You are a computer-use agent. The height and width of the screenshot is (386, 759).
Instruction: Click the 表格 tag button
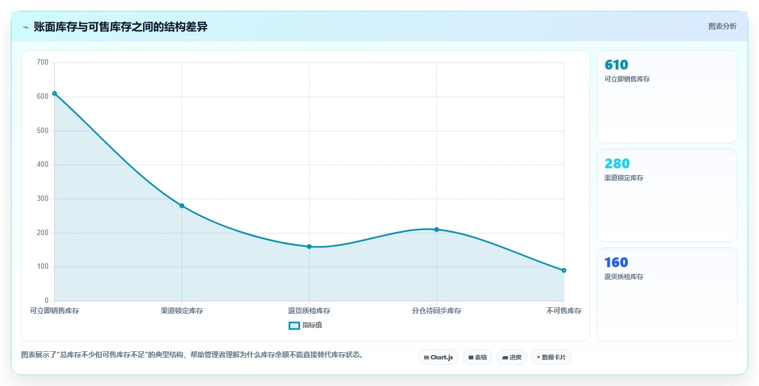[477, 357]
